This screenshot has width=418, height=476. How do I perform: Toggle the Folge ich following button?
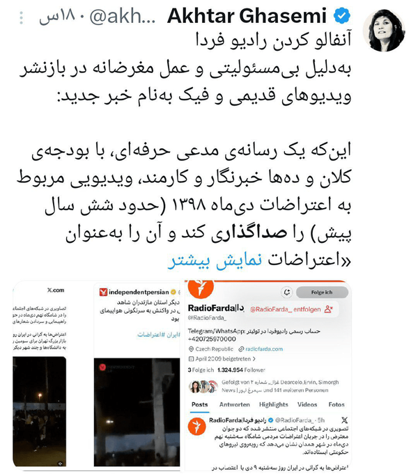click(x=322, y=292)
